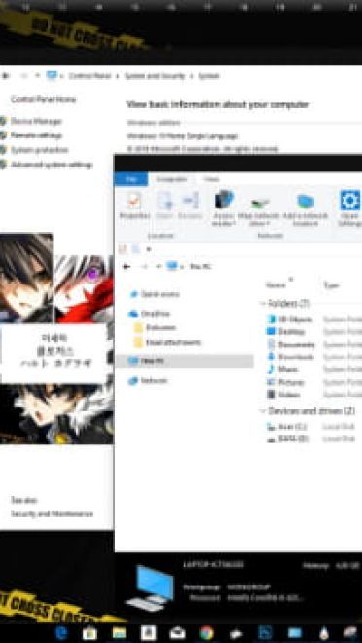
Task: Open the System protection link
Action: click(x=40, y=150)
